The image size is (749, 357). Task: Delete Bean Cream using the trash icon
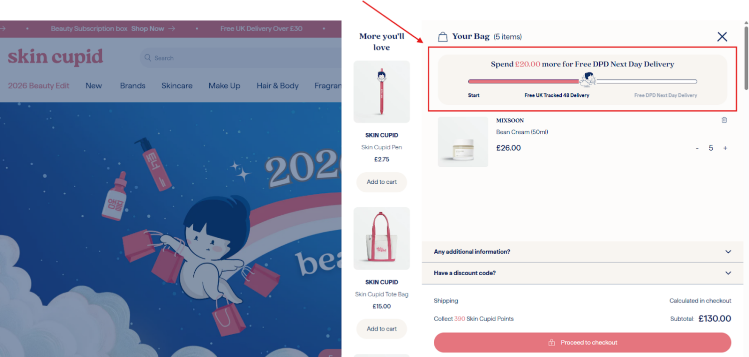click(724, 120)
